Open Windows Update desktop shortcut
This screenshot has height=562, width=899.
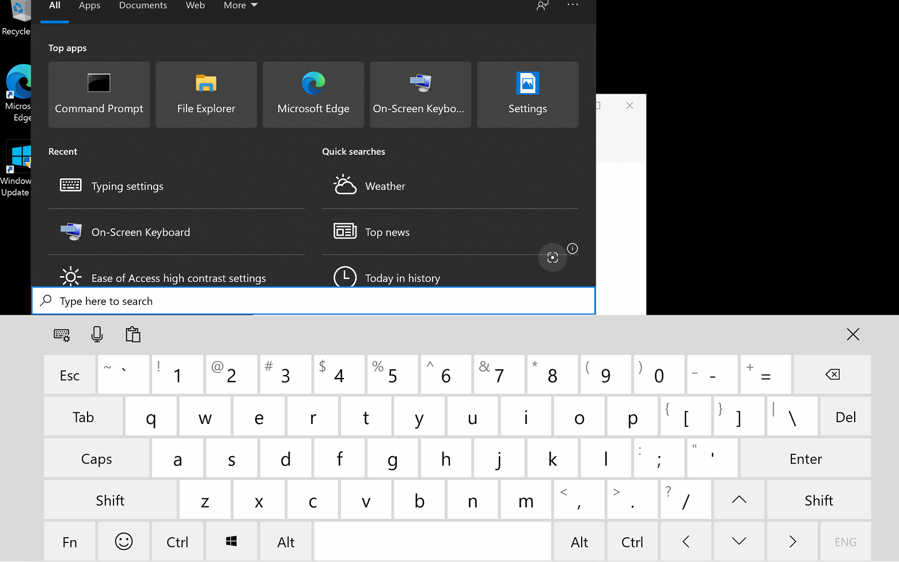point(16,168)
